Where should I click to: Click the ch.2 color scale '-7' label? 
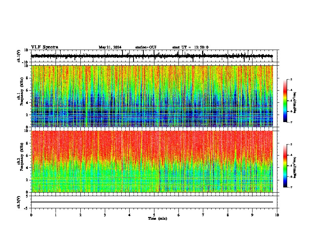(x=290, y=187)
